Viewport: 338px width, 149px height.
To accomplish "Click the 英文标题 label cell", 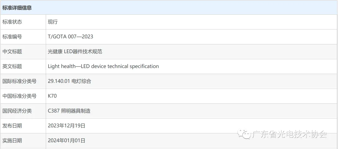I will [x=23, y=66].
